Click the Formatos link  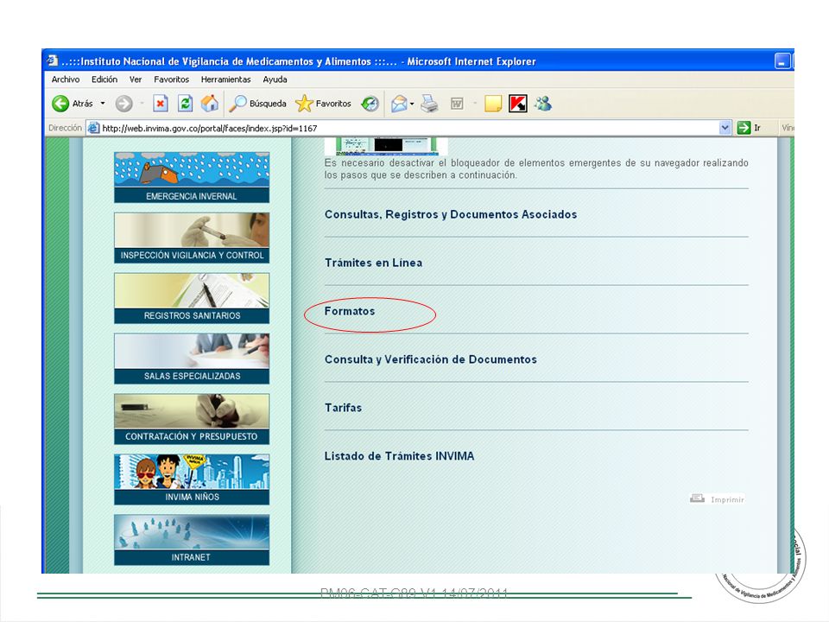(350, 311)
